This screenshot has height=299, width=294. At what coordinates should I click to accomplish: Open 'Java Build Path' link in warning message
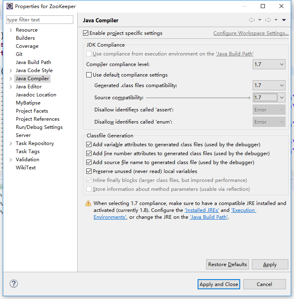[209, 217]
